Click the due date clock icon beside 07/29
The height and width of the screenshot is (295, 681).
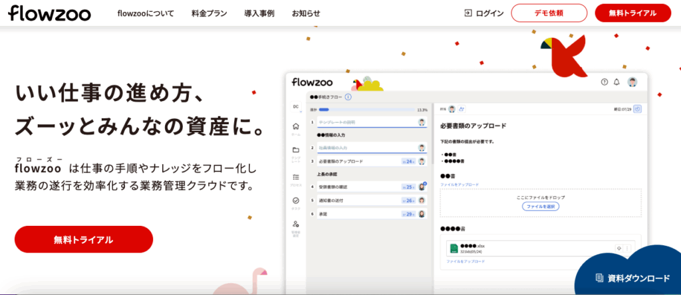point(637,109)
